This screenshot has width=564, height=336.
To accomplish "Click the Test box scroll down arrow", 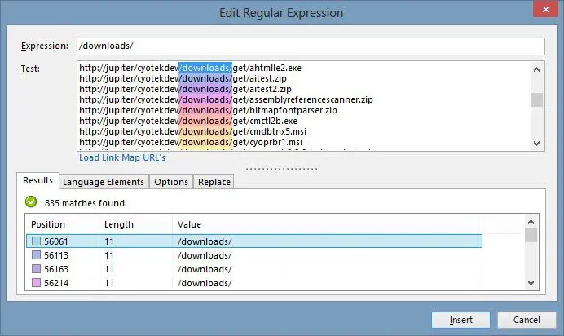I will click(x=536, y=144).
